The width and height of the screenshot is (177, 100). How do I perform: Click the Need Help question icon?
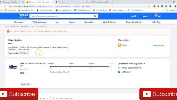click(119, 72)
